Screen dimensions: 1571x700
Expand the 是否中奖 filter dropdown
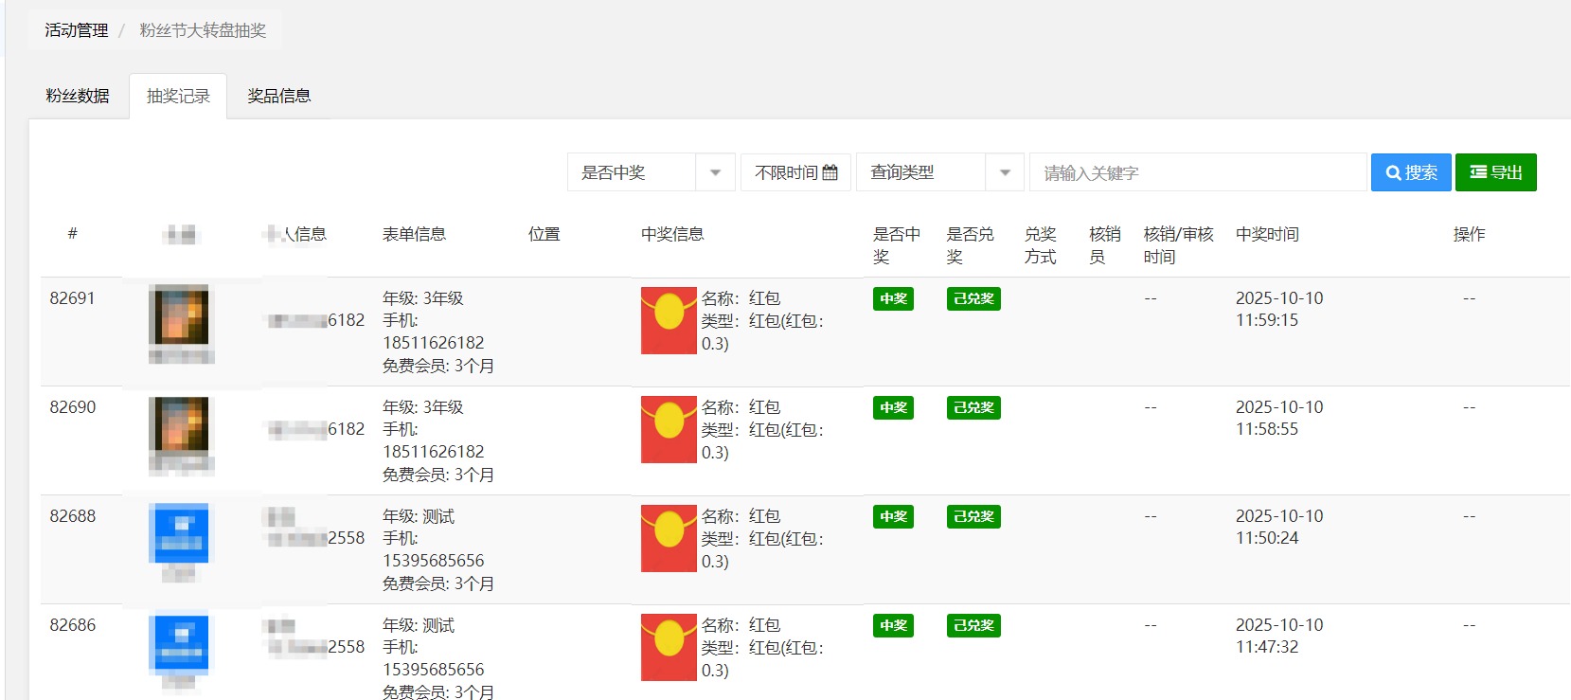coord(715,172)
